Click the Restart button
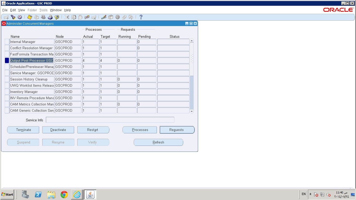 [x=93, y=130]
